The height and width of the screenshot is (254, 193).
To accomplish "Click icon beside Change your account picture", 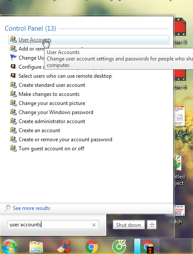I will point(13,103).
